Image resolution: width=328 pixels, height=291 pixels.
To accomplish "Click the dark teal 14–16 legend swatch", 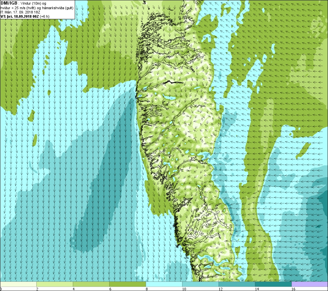I will (273, 284).
